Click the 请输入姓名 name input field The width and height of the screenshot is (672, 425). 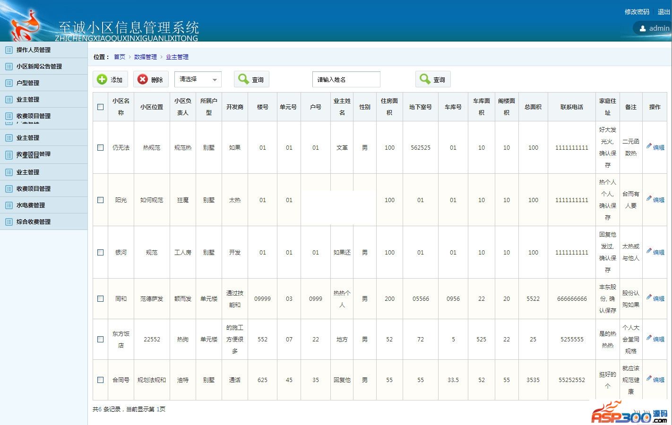tap(346, 79)
